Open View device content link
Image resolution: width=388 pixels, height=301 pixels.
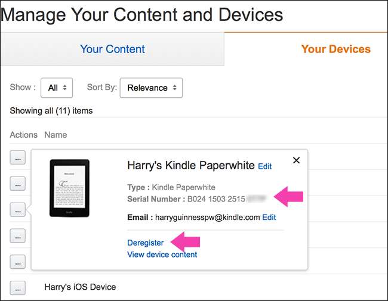pyautogui.click(x=162, y=255)
